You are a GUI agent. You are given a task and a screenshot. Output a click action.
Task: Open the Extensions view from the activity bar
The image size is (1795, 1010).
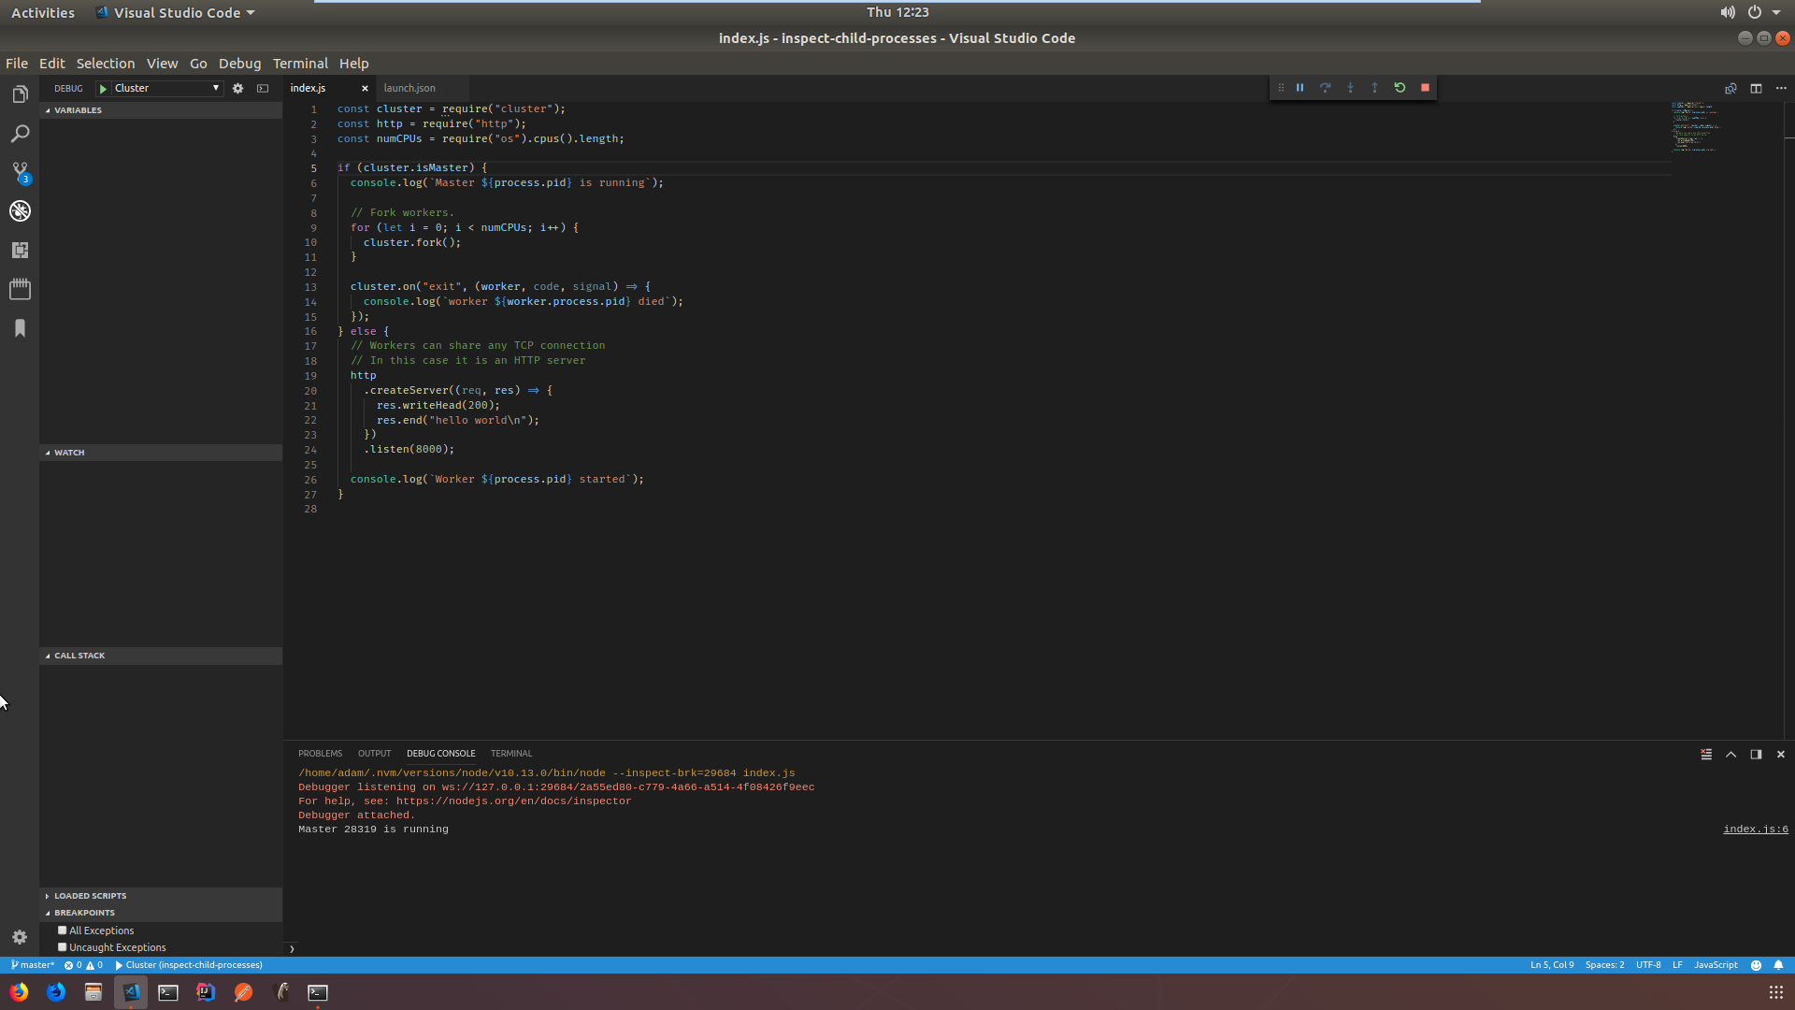(x=20, y=250)
